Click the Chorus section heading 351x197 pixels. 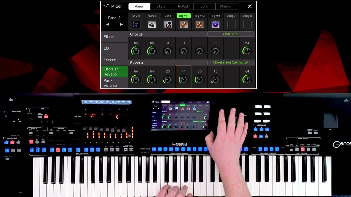coord(136,34)
